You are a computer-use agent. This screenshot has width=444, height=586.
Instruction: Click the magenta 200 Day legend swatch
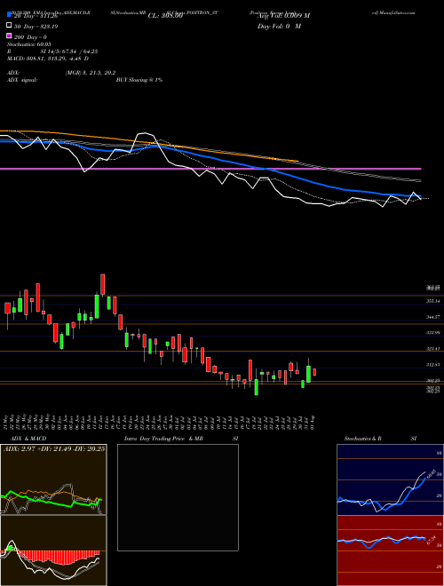pyautogui.click(x=9, y=36)
